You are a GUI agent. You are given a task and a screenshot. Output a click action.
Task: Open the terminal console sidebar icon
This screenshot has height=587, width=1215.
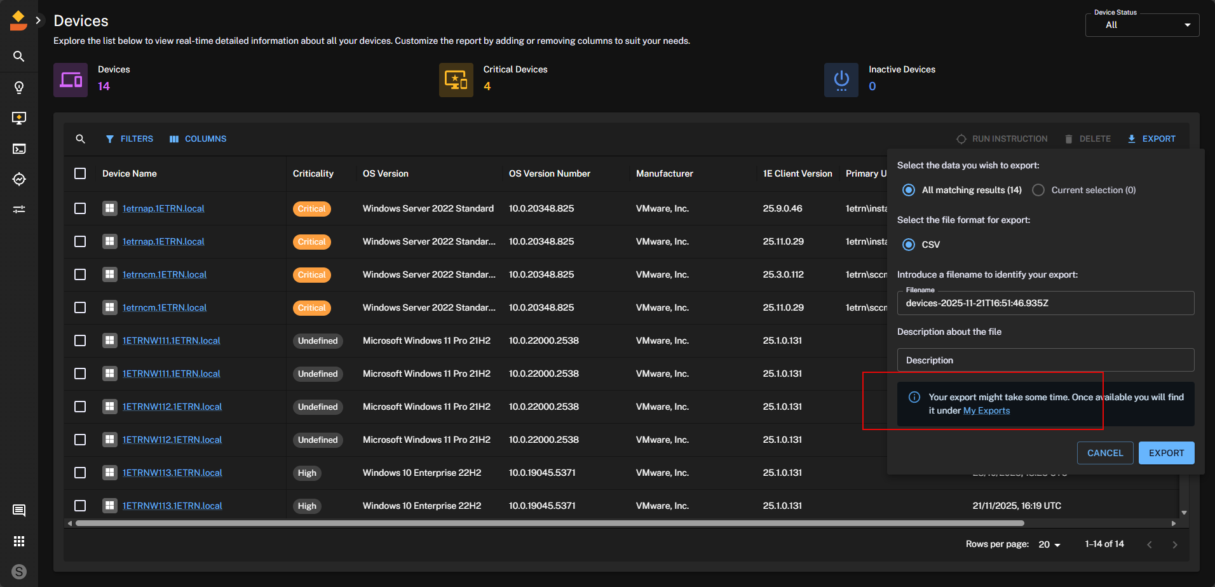point(19,149)
